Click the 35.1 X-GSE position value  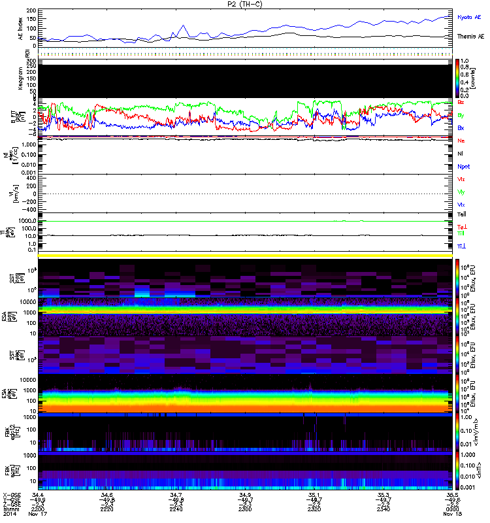tap(314, 495)
